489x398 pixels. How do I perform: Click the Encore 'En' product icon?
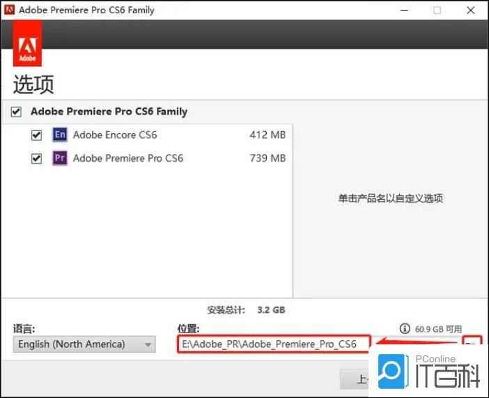click(x=60, y=135)
